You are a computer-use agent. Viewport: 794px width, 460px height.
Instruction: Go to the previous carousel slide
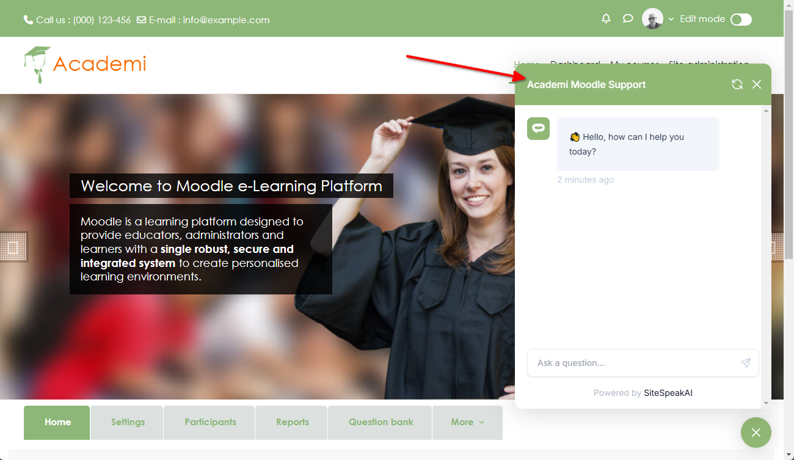click(14, 247)
